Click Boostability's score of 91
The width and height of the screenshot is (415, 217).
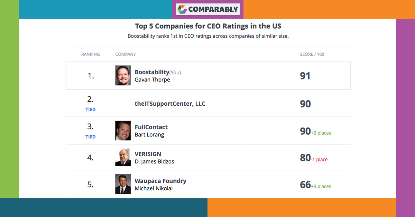click(305, 76)
